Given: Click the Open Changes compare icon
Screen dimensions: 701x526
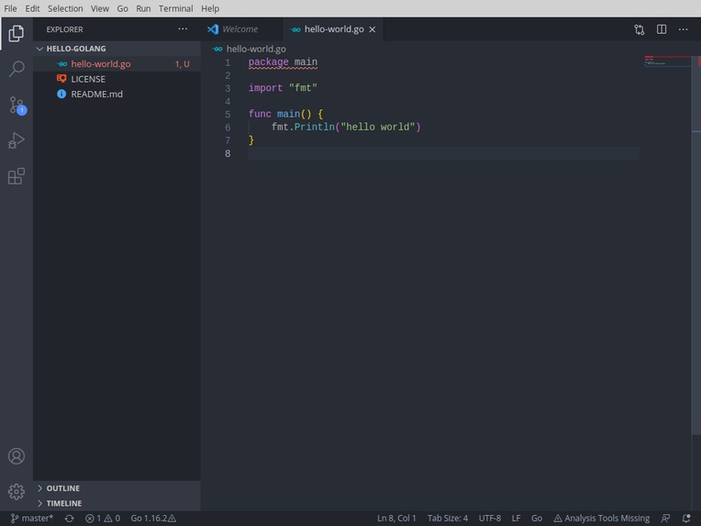Looking at the screenshot, I should [x=640, y=29].
